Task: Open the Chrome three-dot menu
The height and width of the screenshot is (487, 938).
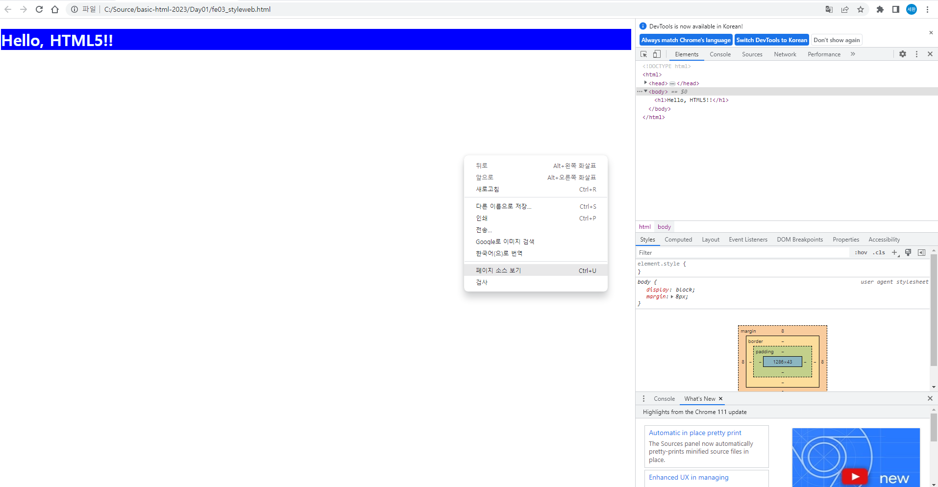Action: point(928,9)
